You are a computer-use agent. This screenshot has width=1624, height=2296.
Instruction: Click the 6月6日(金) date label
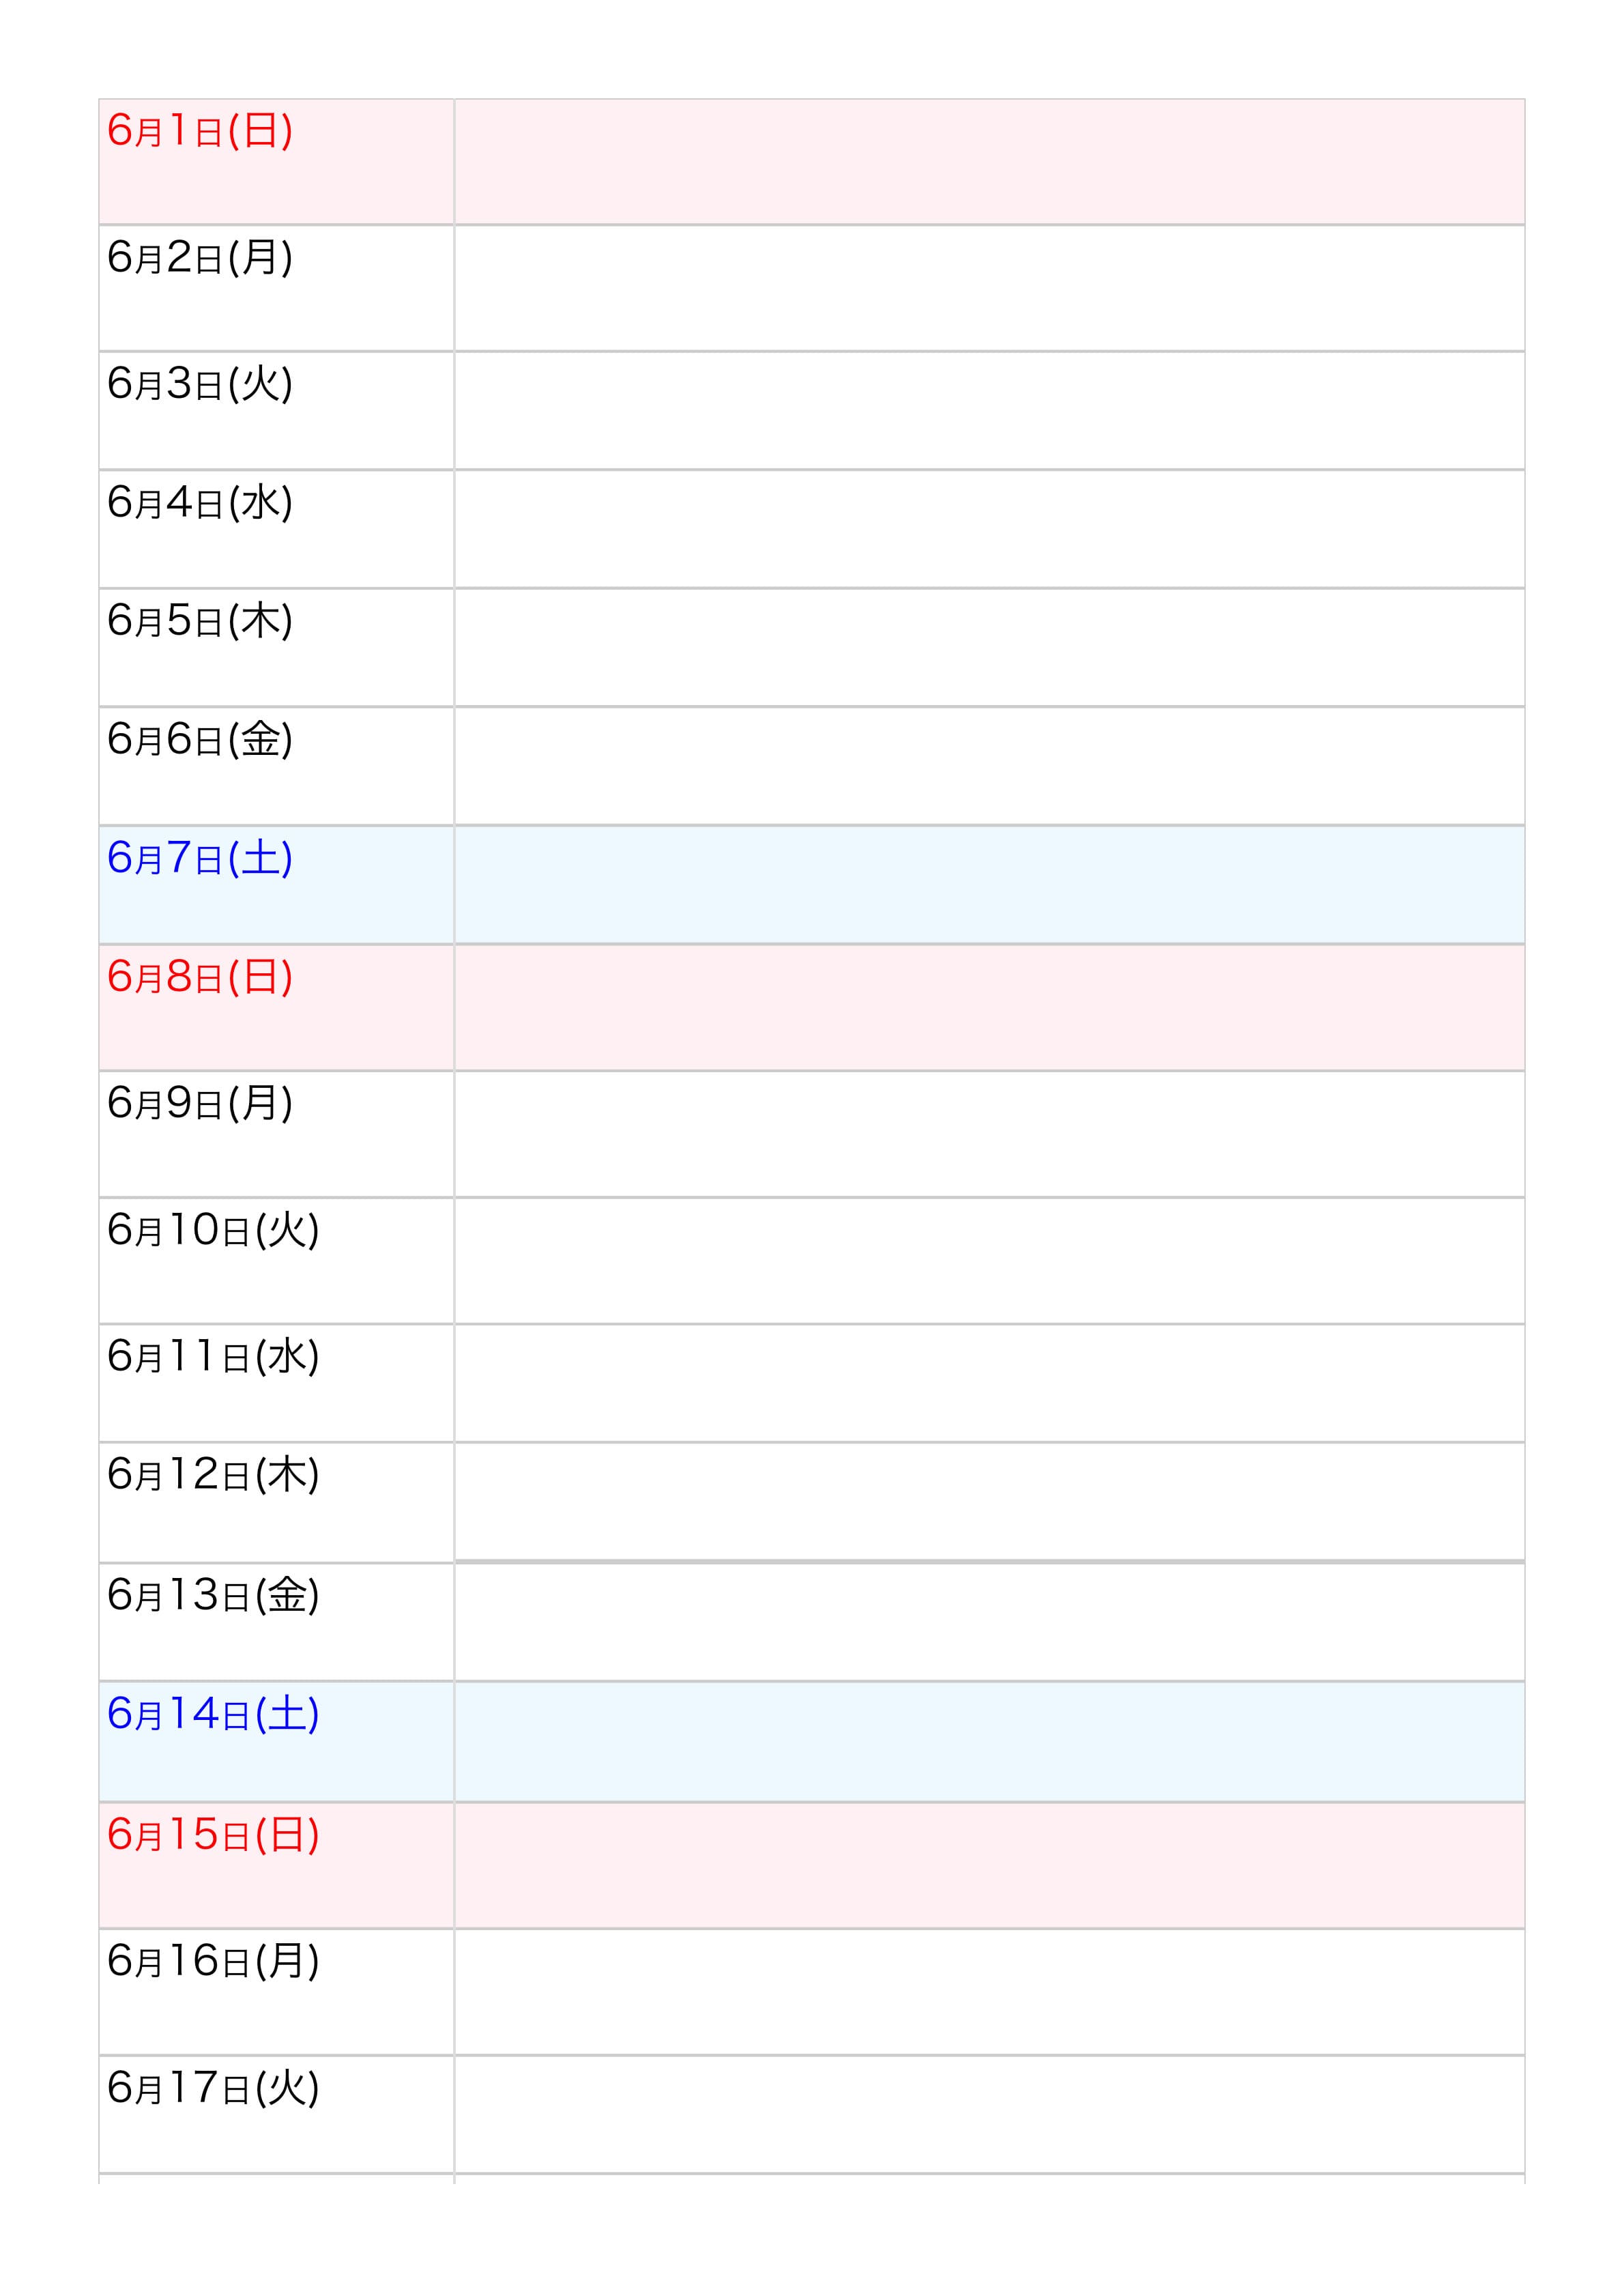(200, 740)
